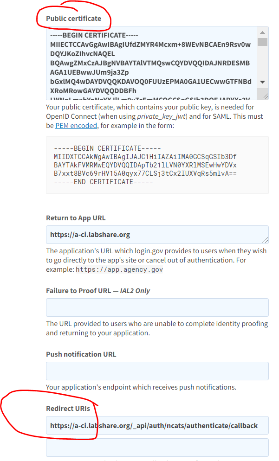Click the Return to App URL resize handle
279x461 pixels.
[265, 240]
